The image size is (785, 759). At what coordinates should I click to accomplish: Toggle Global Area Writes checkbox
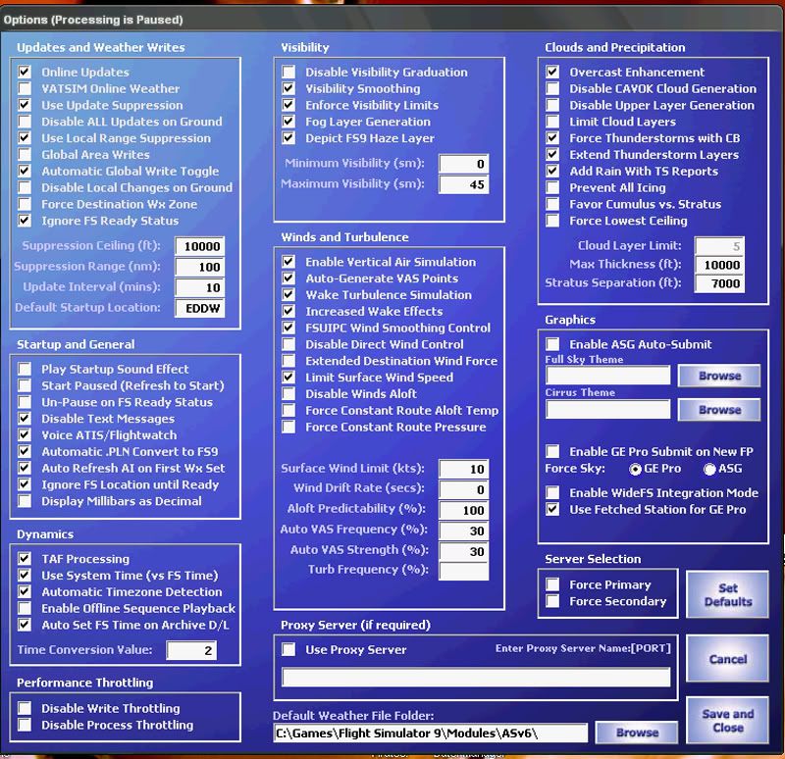(25, 154)
